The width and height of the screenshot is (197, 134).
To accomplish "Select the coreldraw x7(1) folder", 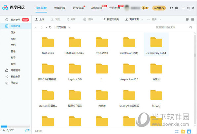I will click(x=129, y=46).
